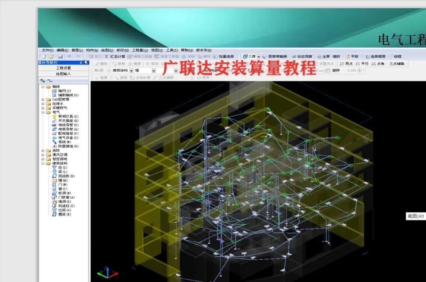Collapse the 轴线 tree folder
Screen dimensions: 426x282
tap(42, 87)
